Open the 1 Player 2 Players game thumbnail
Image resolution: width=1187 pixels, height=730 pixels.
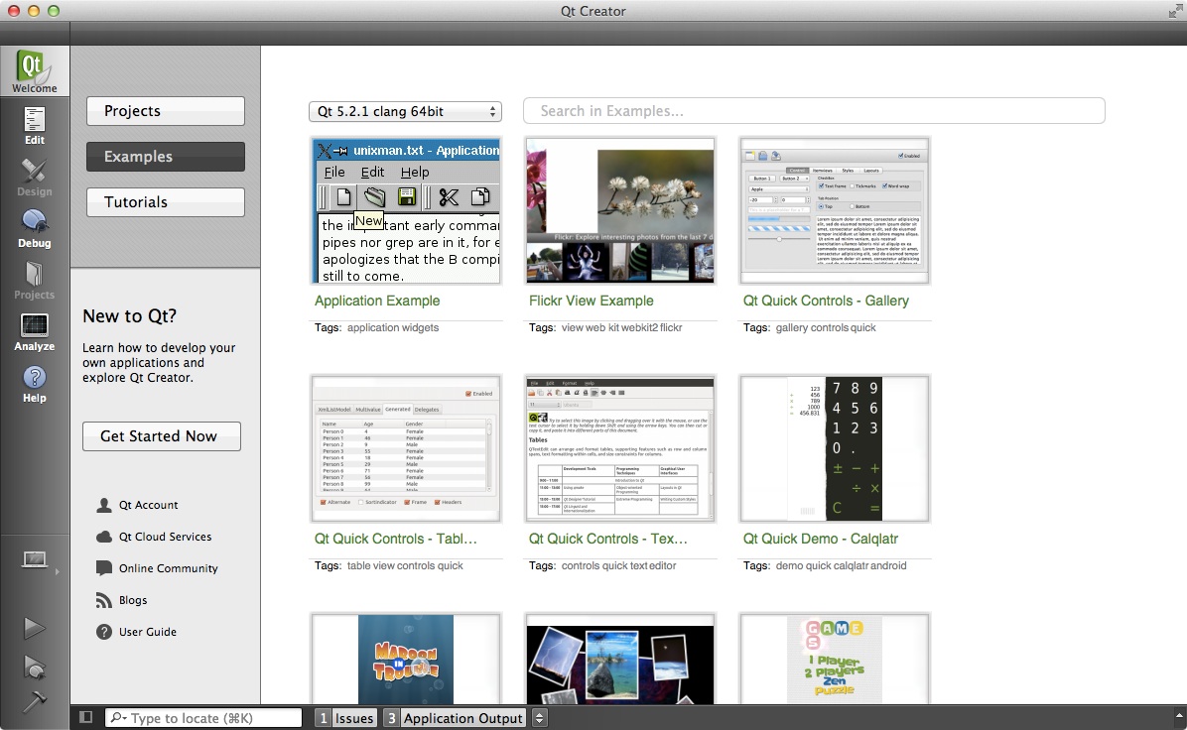tap(835, 659)
